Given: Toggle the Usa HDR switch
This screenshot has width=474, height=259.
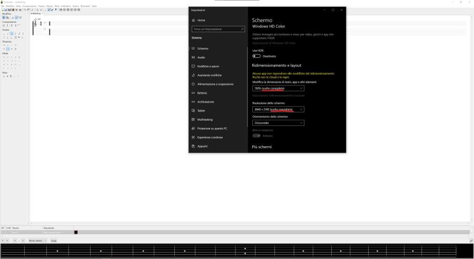Looking at the screenshot, I should coord(256,56).
